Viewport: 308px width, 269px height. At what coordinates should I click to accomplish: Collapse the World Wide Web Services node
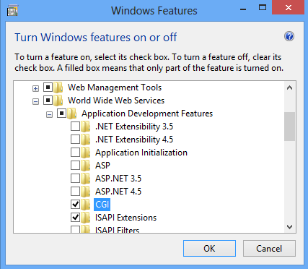pos(35,102)
